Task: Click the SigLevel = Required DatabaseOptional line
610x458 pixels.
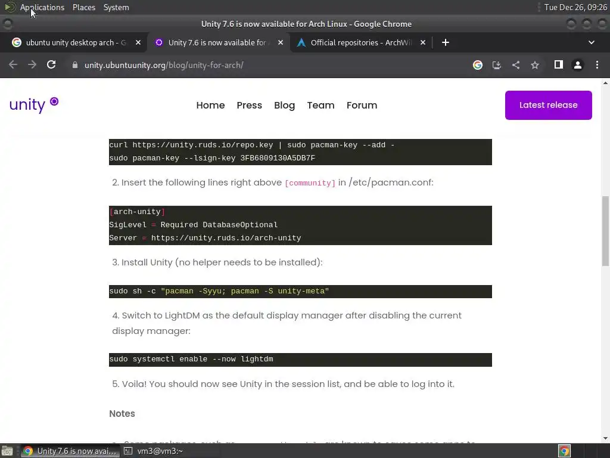Action: (194, 225)
